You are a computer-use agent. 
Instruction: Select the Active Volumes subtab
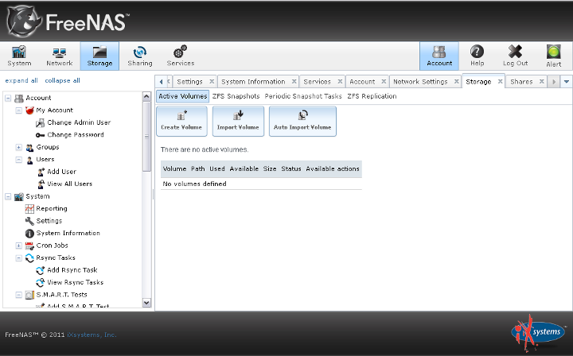(183, 96)
